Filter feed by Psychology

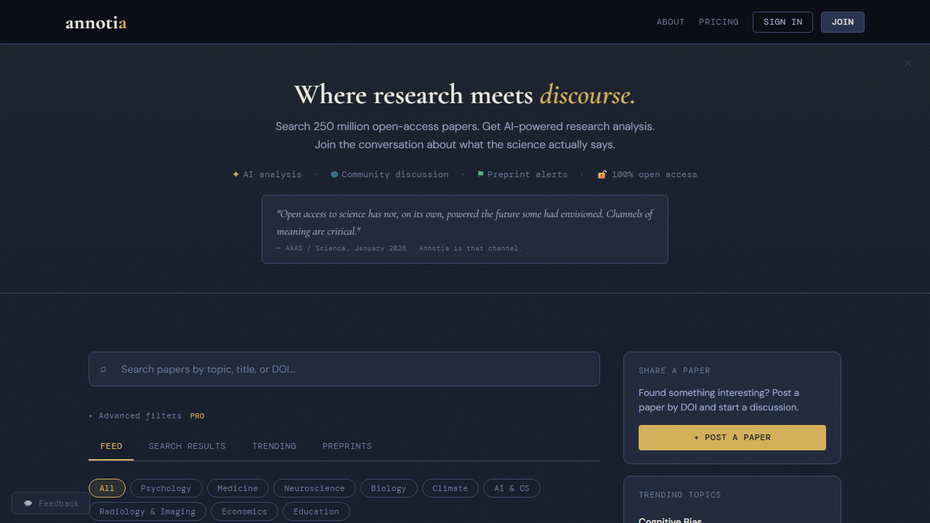click(166, 488)
